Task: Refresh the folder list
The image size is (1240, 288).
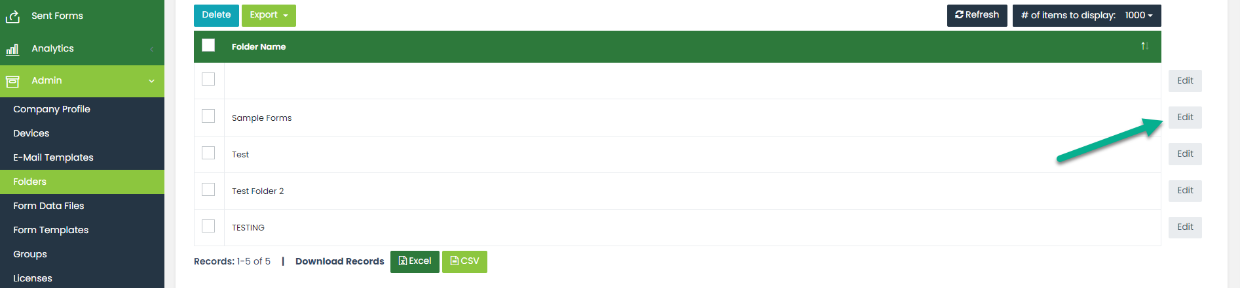Action: coord(977,15)
